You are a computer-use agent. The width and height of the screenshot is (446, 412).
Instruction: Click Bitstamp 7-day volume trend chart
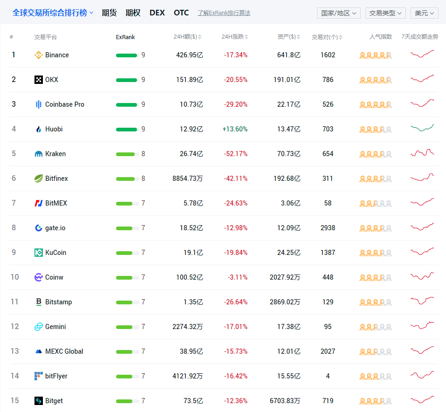click(422, 301)
